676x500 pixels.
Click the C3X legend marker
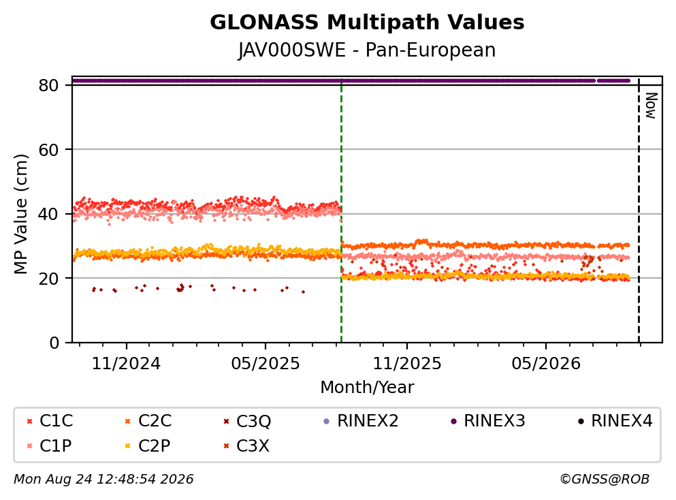[x=226, y=446]
